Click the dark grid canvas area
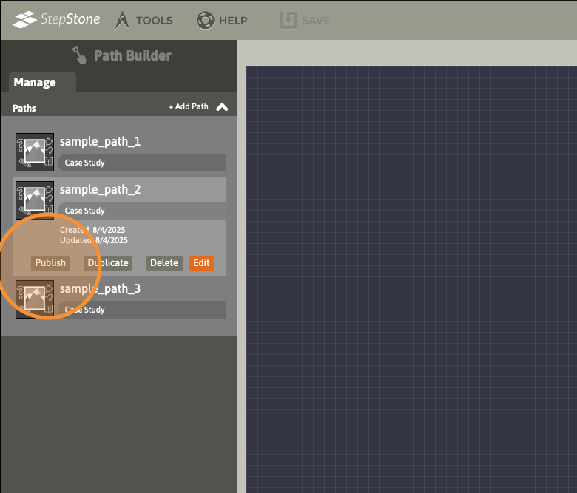 click(x=411, y=279)
